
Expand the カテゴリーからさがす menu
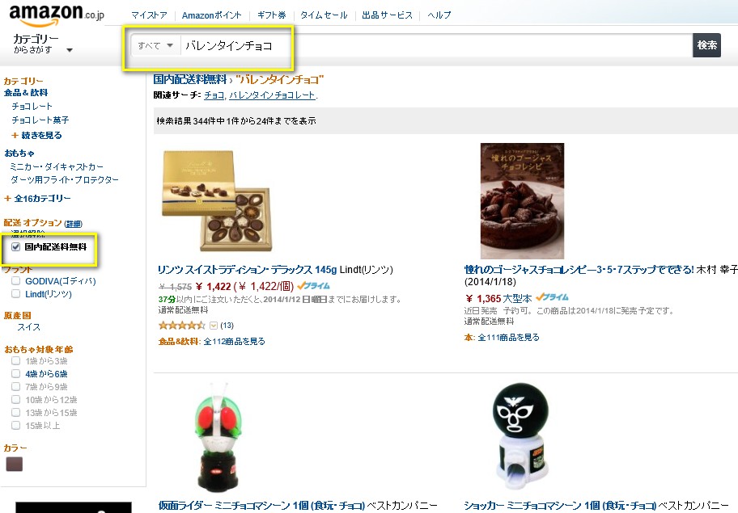[42, 44]
